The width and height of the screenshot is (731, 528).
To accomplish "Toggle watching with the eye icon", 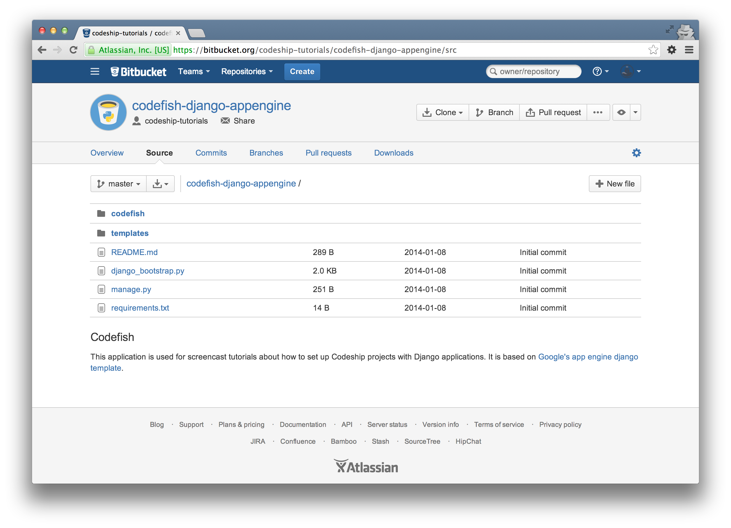I will click(x=621, y=112).
